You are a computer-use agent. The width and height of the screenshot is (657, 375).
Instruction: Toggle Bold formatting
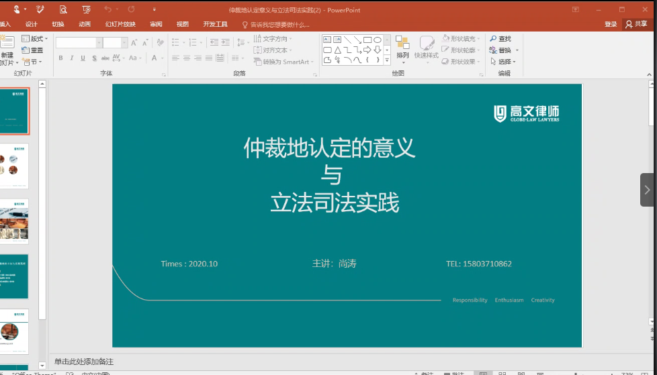point(60,58)
